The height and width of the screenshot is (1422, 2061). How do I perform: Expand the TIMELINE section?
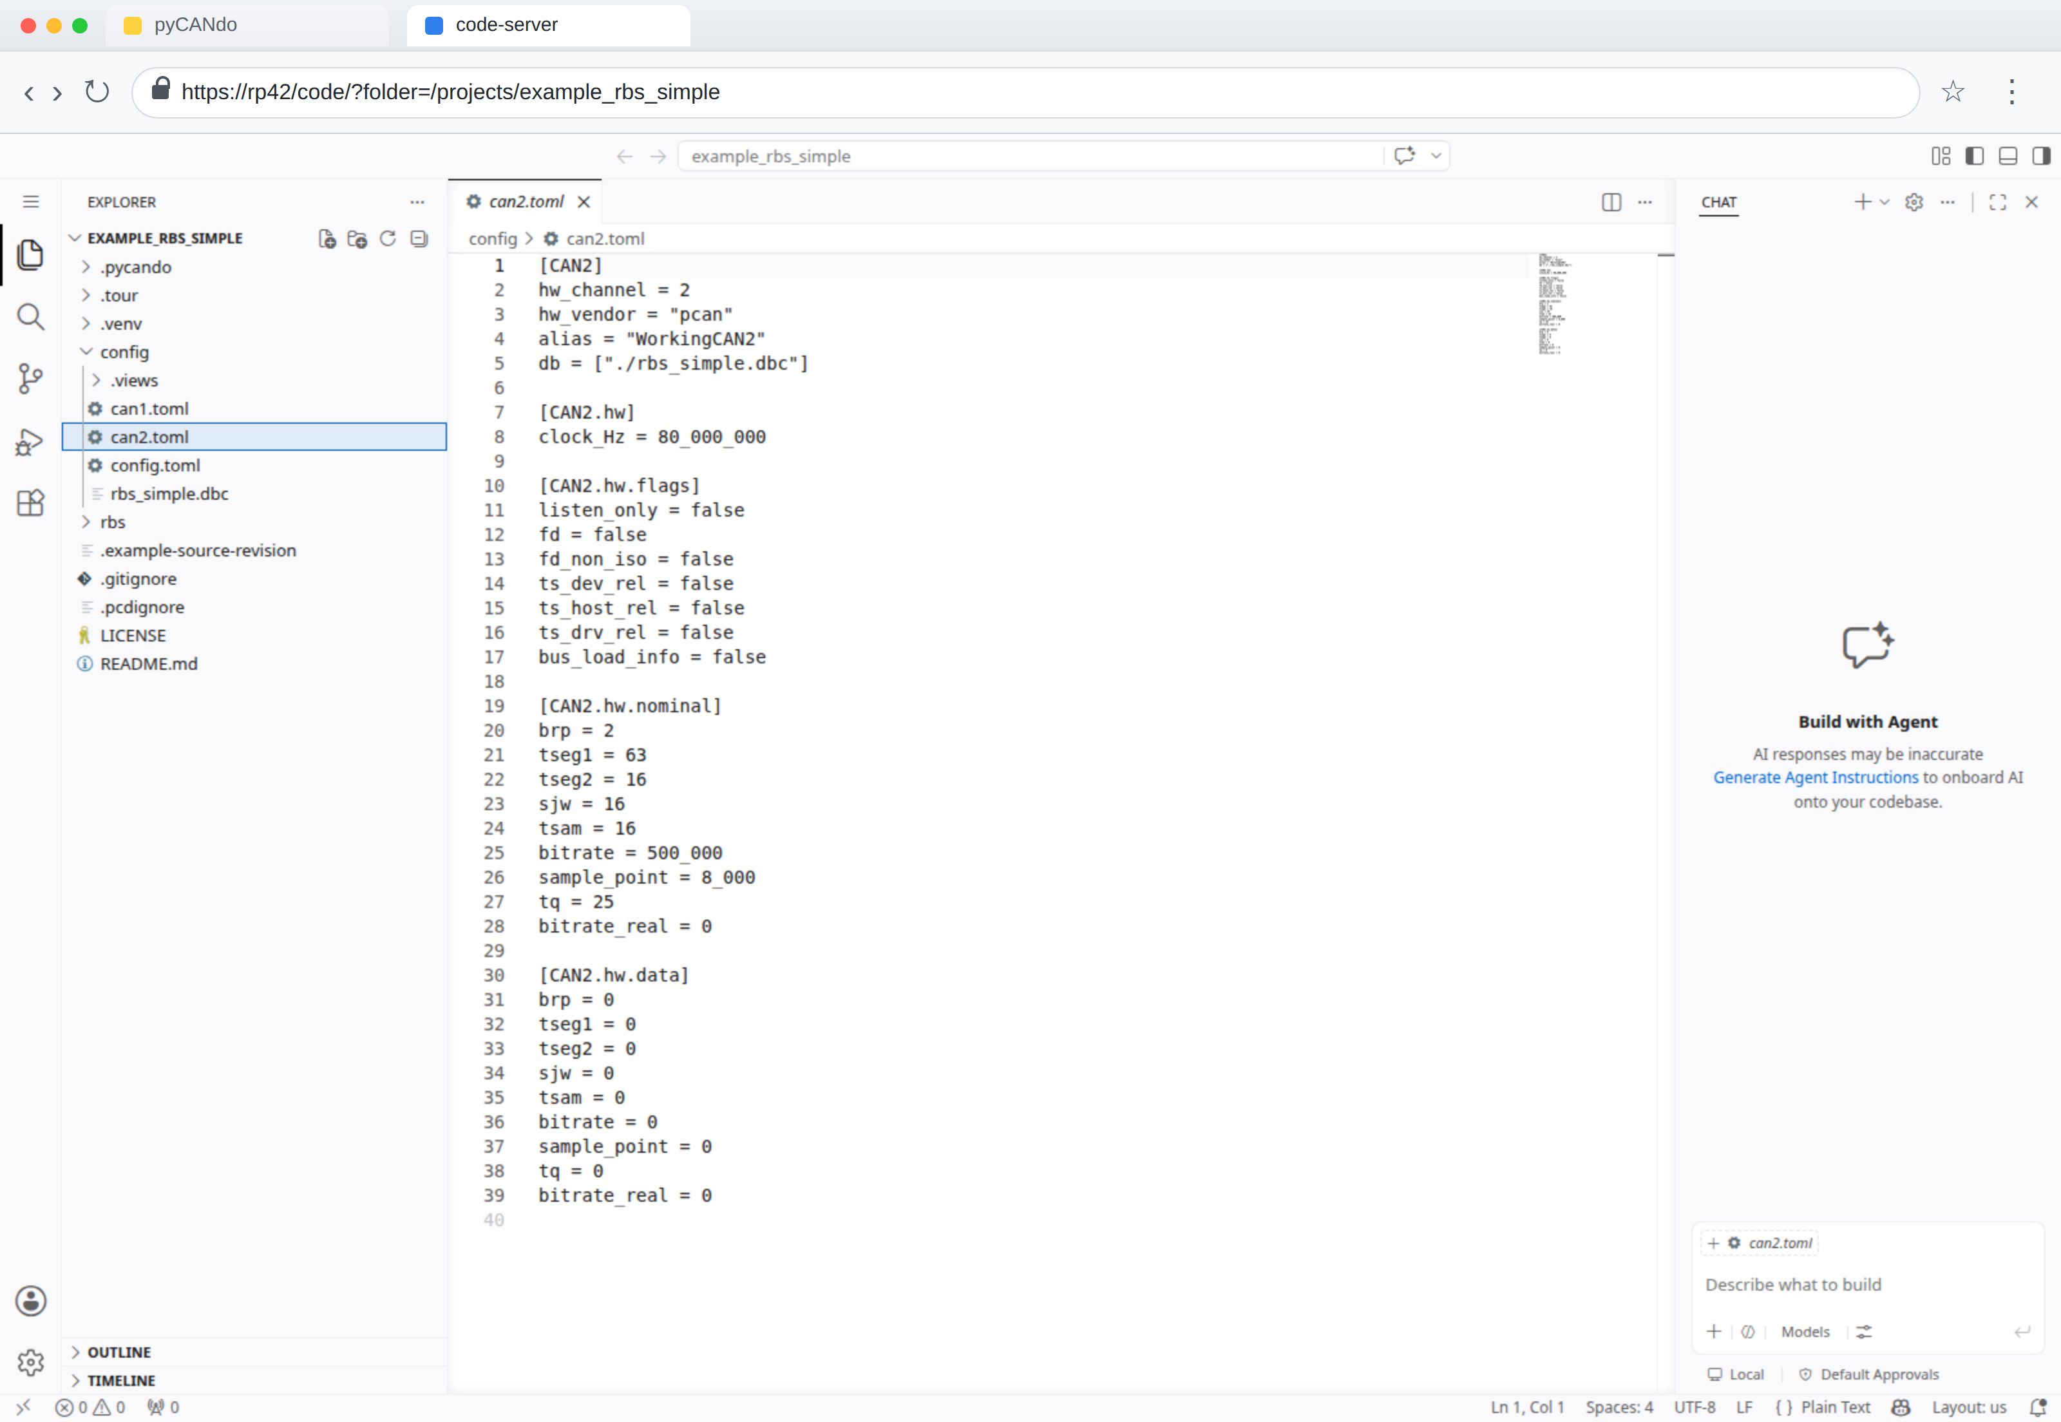click(254, 1380)
